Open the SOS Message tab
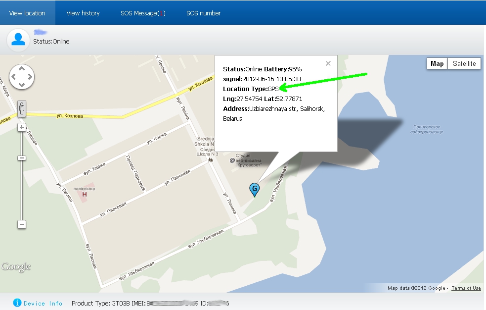Screen dimensions: 486x310 tap(142, 13)
